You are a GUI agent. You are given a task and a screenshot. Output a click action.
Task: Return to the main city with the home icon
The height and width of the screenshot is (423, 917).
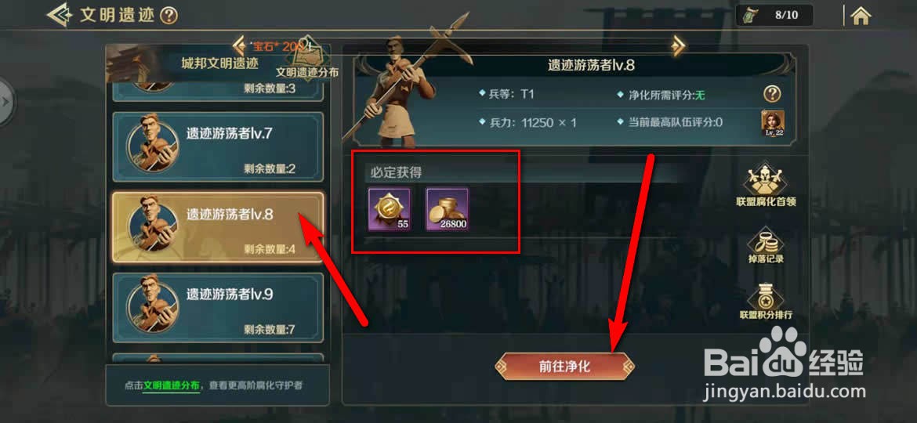(x=860, y=16)
